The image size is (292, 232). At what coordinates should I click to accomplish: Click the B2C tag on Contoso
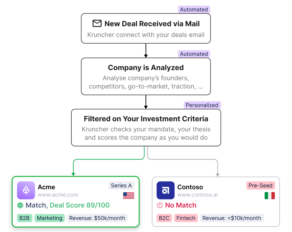(164, 218)
